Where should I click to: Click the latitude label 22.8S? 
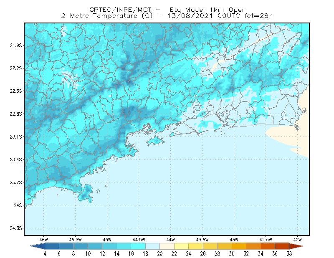(16, 114)
